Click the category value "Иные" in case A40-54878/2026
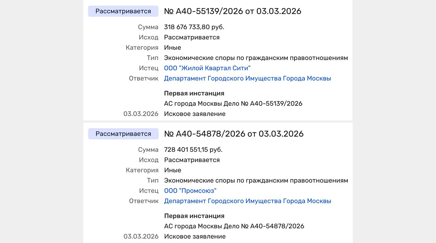 [172, 170]
